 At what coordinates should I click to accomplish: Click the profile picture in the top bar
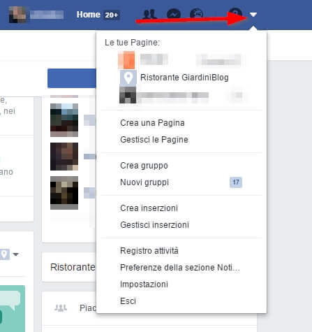pyautogui.click(x=17, y=15)
